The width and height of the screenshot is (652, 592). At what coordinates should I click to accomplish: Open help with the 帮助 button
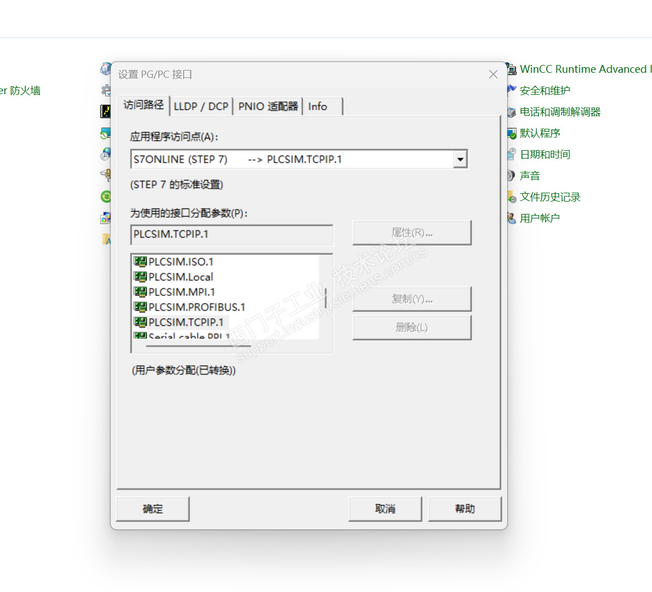point(465,509)
